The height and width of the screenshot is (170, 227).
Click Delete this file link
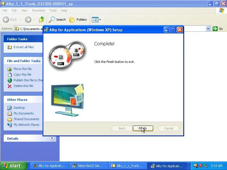(23, 86)
